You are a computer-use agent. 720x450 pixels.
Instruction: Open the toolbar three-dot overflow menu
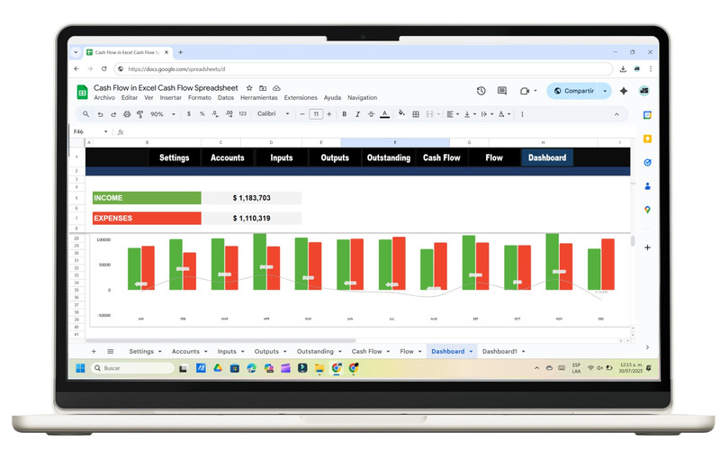click(x=522, y=114)
